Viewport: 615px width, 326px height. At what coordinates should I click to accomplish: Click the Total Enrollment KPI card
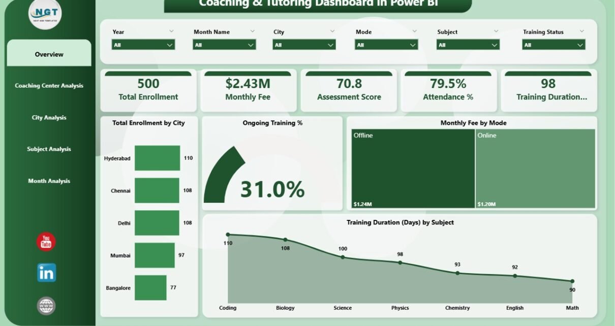point(148,90)
